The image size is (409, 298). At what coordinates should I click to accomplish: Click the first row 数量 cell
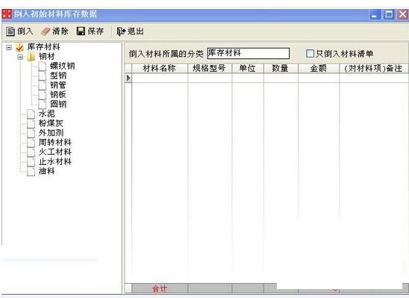pos(281,78)
